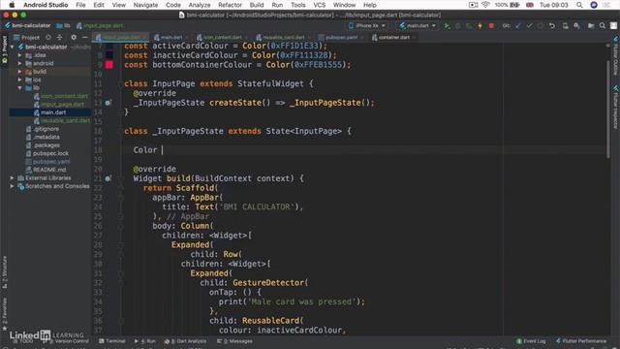
Task: Click the Wi-Fi icon in menu bar
Action: 485,5
